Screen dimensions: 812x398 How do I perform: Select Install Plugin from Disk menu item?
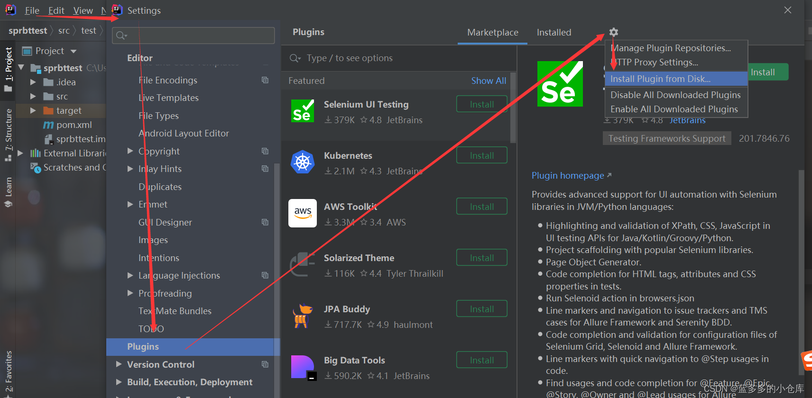click(676, 79)
